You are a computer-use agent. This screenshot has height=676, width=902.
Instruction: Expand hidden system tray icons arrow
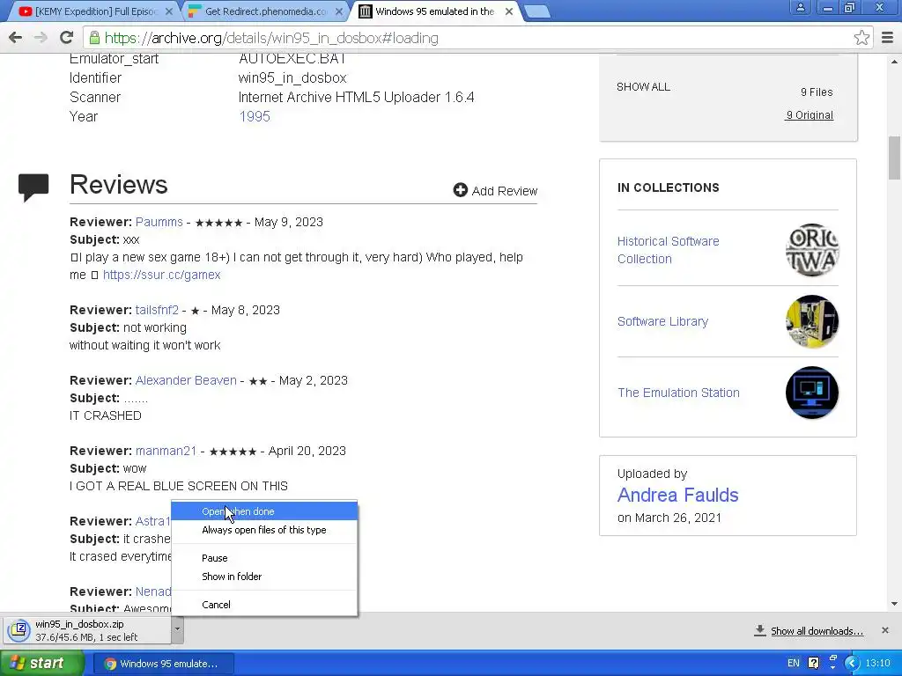tap(852, 663)
